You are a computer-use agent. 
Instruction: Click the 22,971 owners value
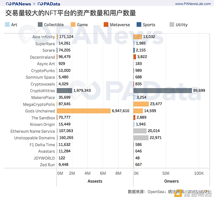coord(156,138)
